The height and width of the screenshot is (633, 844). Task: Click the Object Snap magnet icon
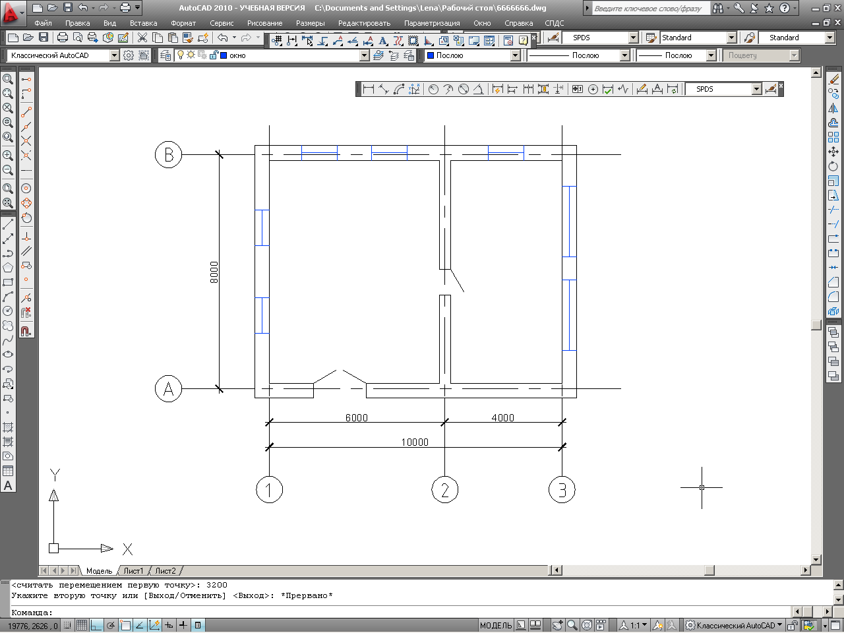[x=26, y=331]
